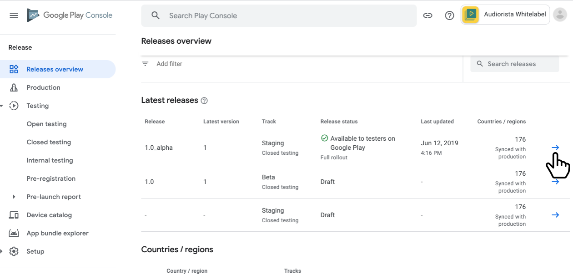Click the Tracks column header
The image size is (573, 275).
click(292, 271)
